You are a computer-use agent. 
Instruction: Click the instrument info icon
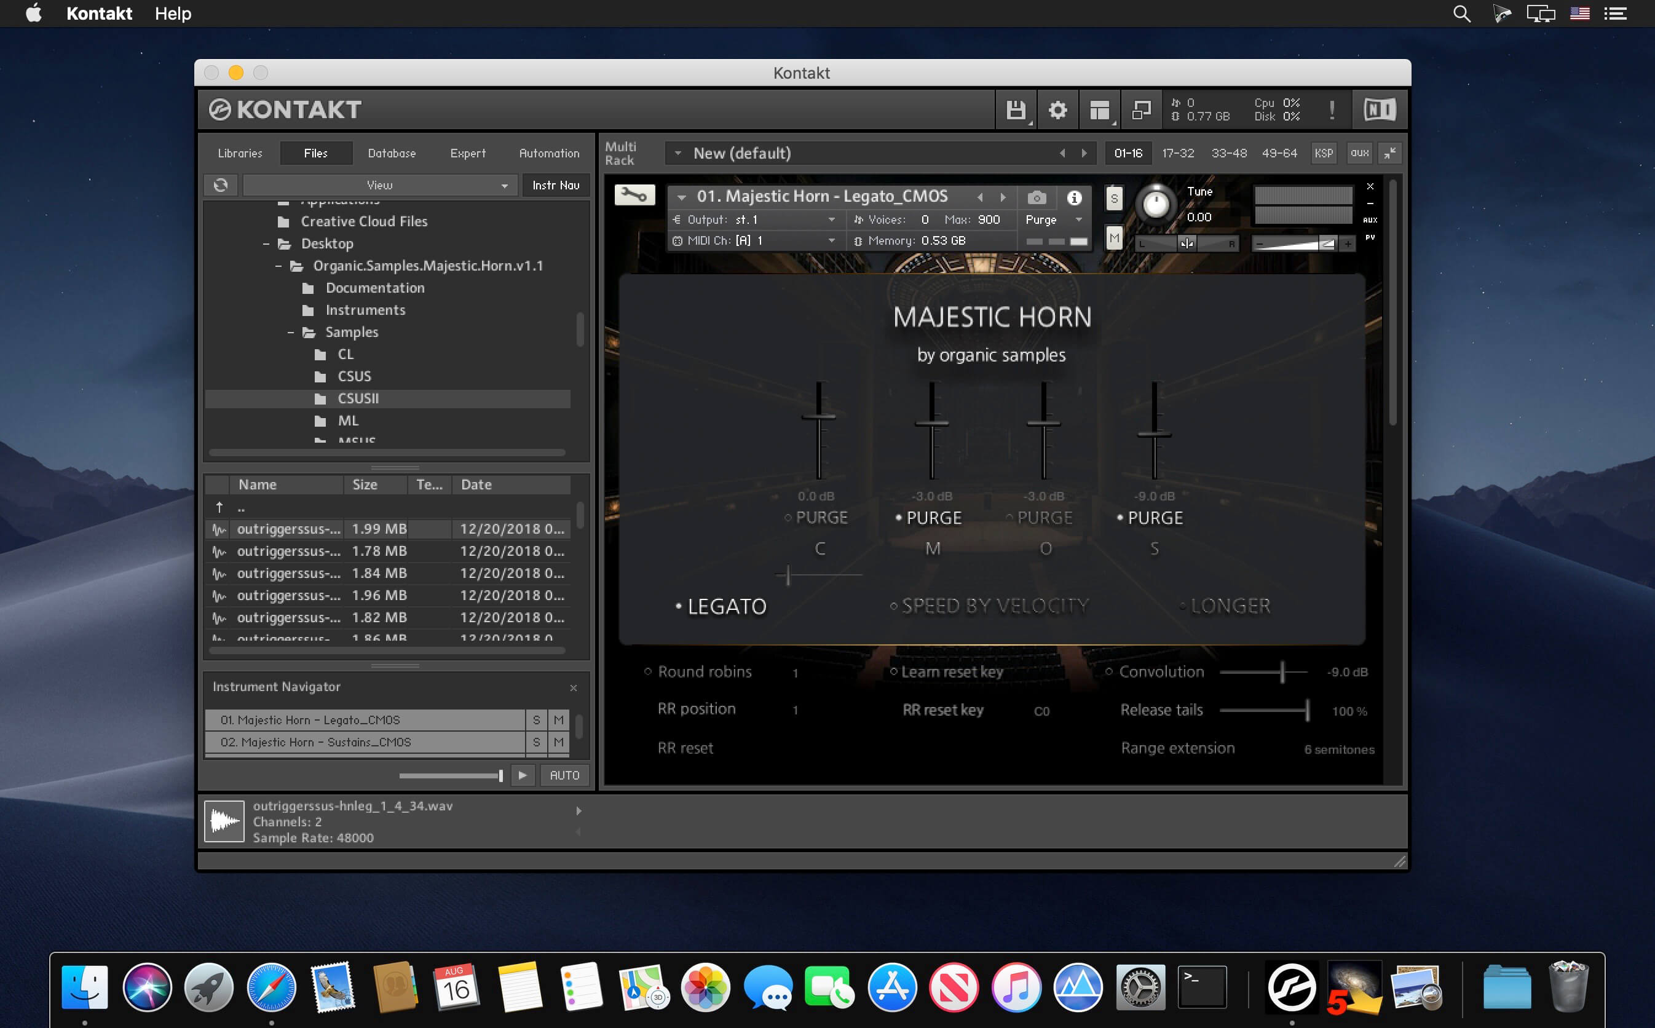pyautogui.click(x=1074, y=197)
